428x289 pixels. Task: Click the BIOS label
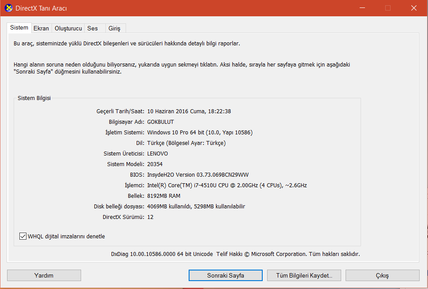[137, 174]
